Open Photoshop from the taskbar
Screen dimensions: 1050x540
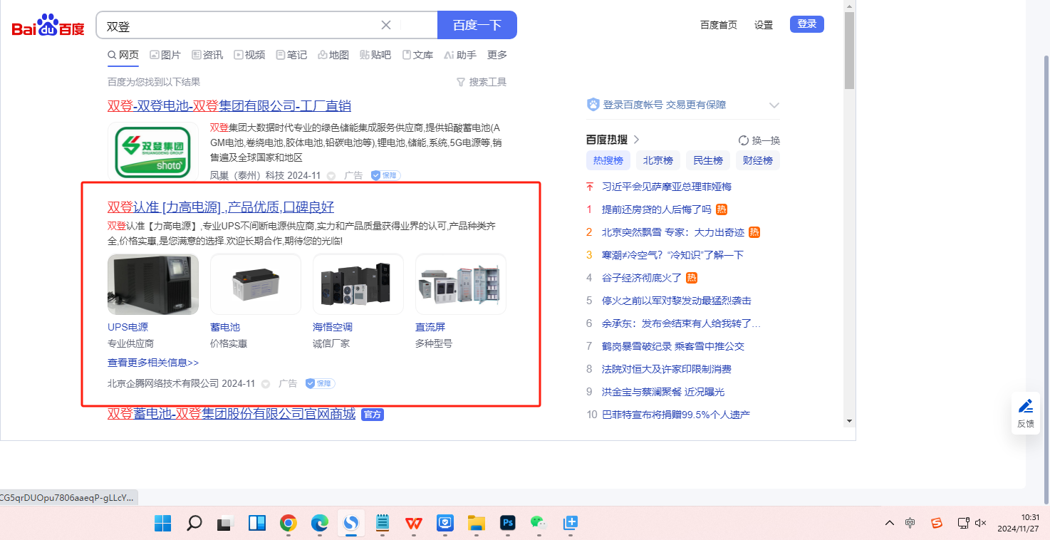point(507,523)
